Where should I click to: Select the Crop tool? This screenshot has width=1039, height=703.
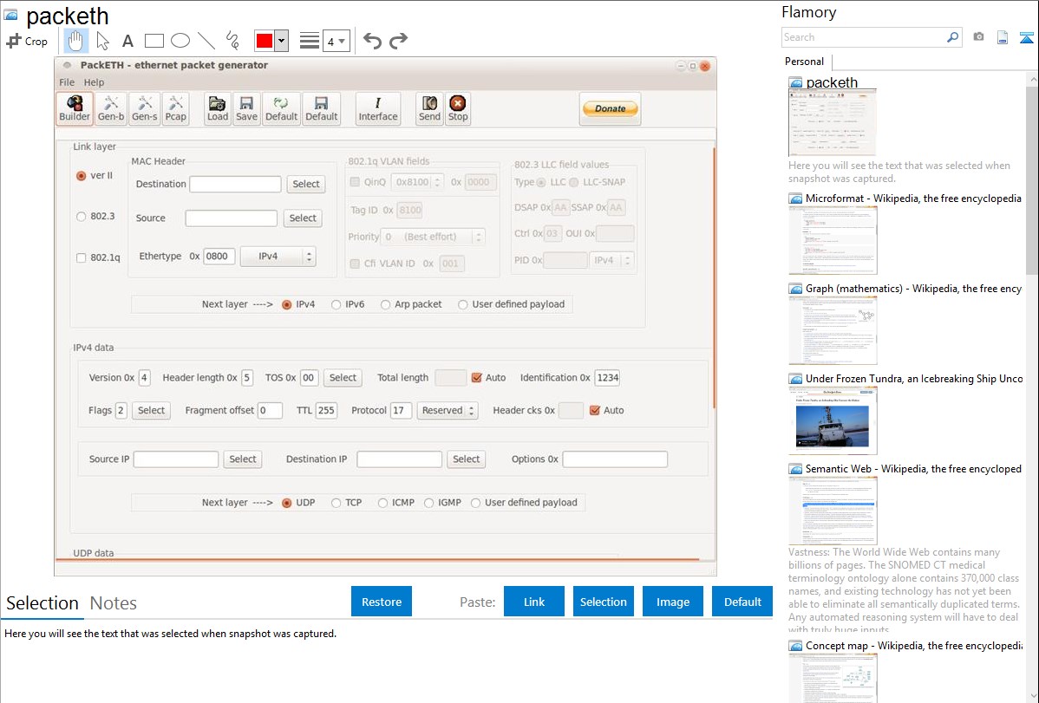(x=27, y=41)
